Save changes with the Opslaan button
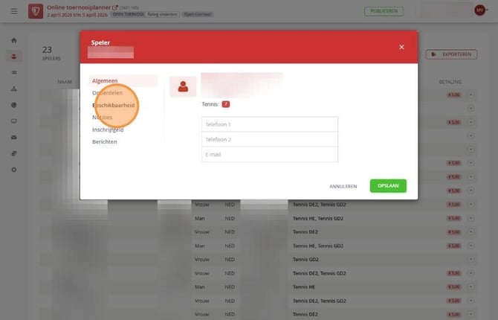This screenshot has height=320, width=498. pyautogui.click(x=388, y=186)
